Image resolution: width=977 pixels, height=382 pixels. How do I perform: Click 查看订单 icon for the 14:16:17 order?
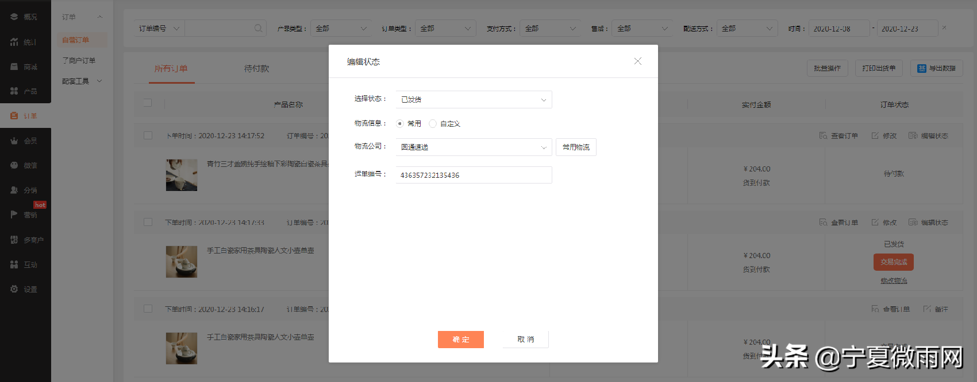click(875, 309)
